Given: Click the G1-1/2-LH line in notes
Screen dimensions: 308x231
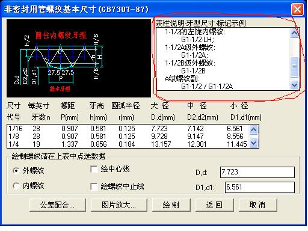Looking at the screenshot, I should (x=198, y=40).
